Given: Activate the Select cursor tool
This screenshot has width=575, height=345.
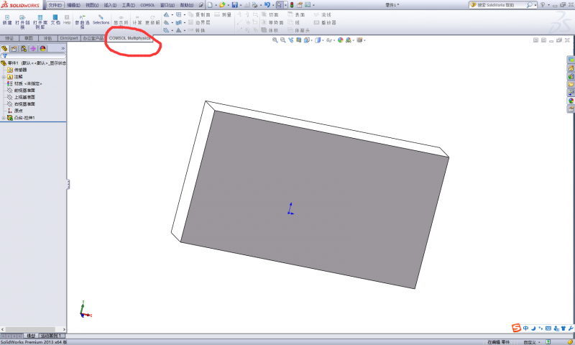Looking at the screenshot, I should pos(280,5).
